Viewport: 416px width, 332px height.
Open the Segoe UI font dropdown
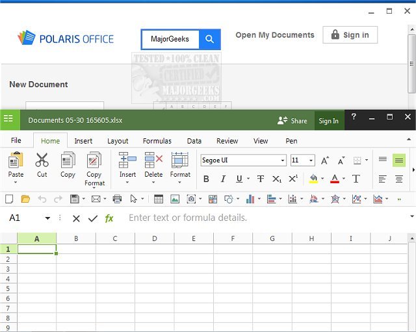tap(283, 160)
